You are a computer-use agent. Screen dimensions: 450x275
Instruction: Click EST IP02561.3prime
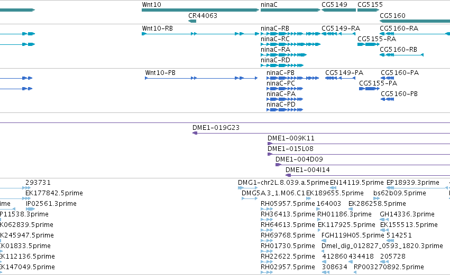pos(30,209)
